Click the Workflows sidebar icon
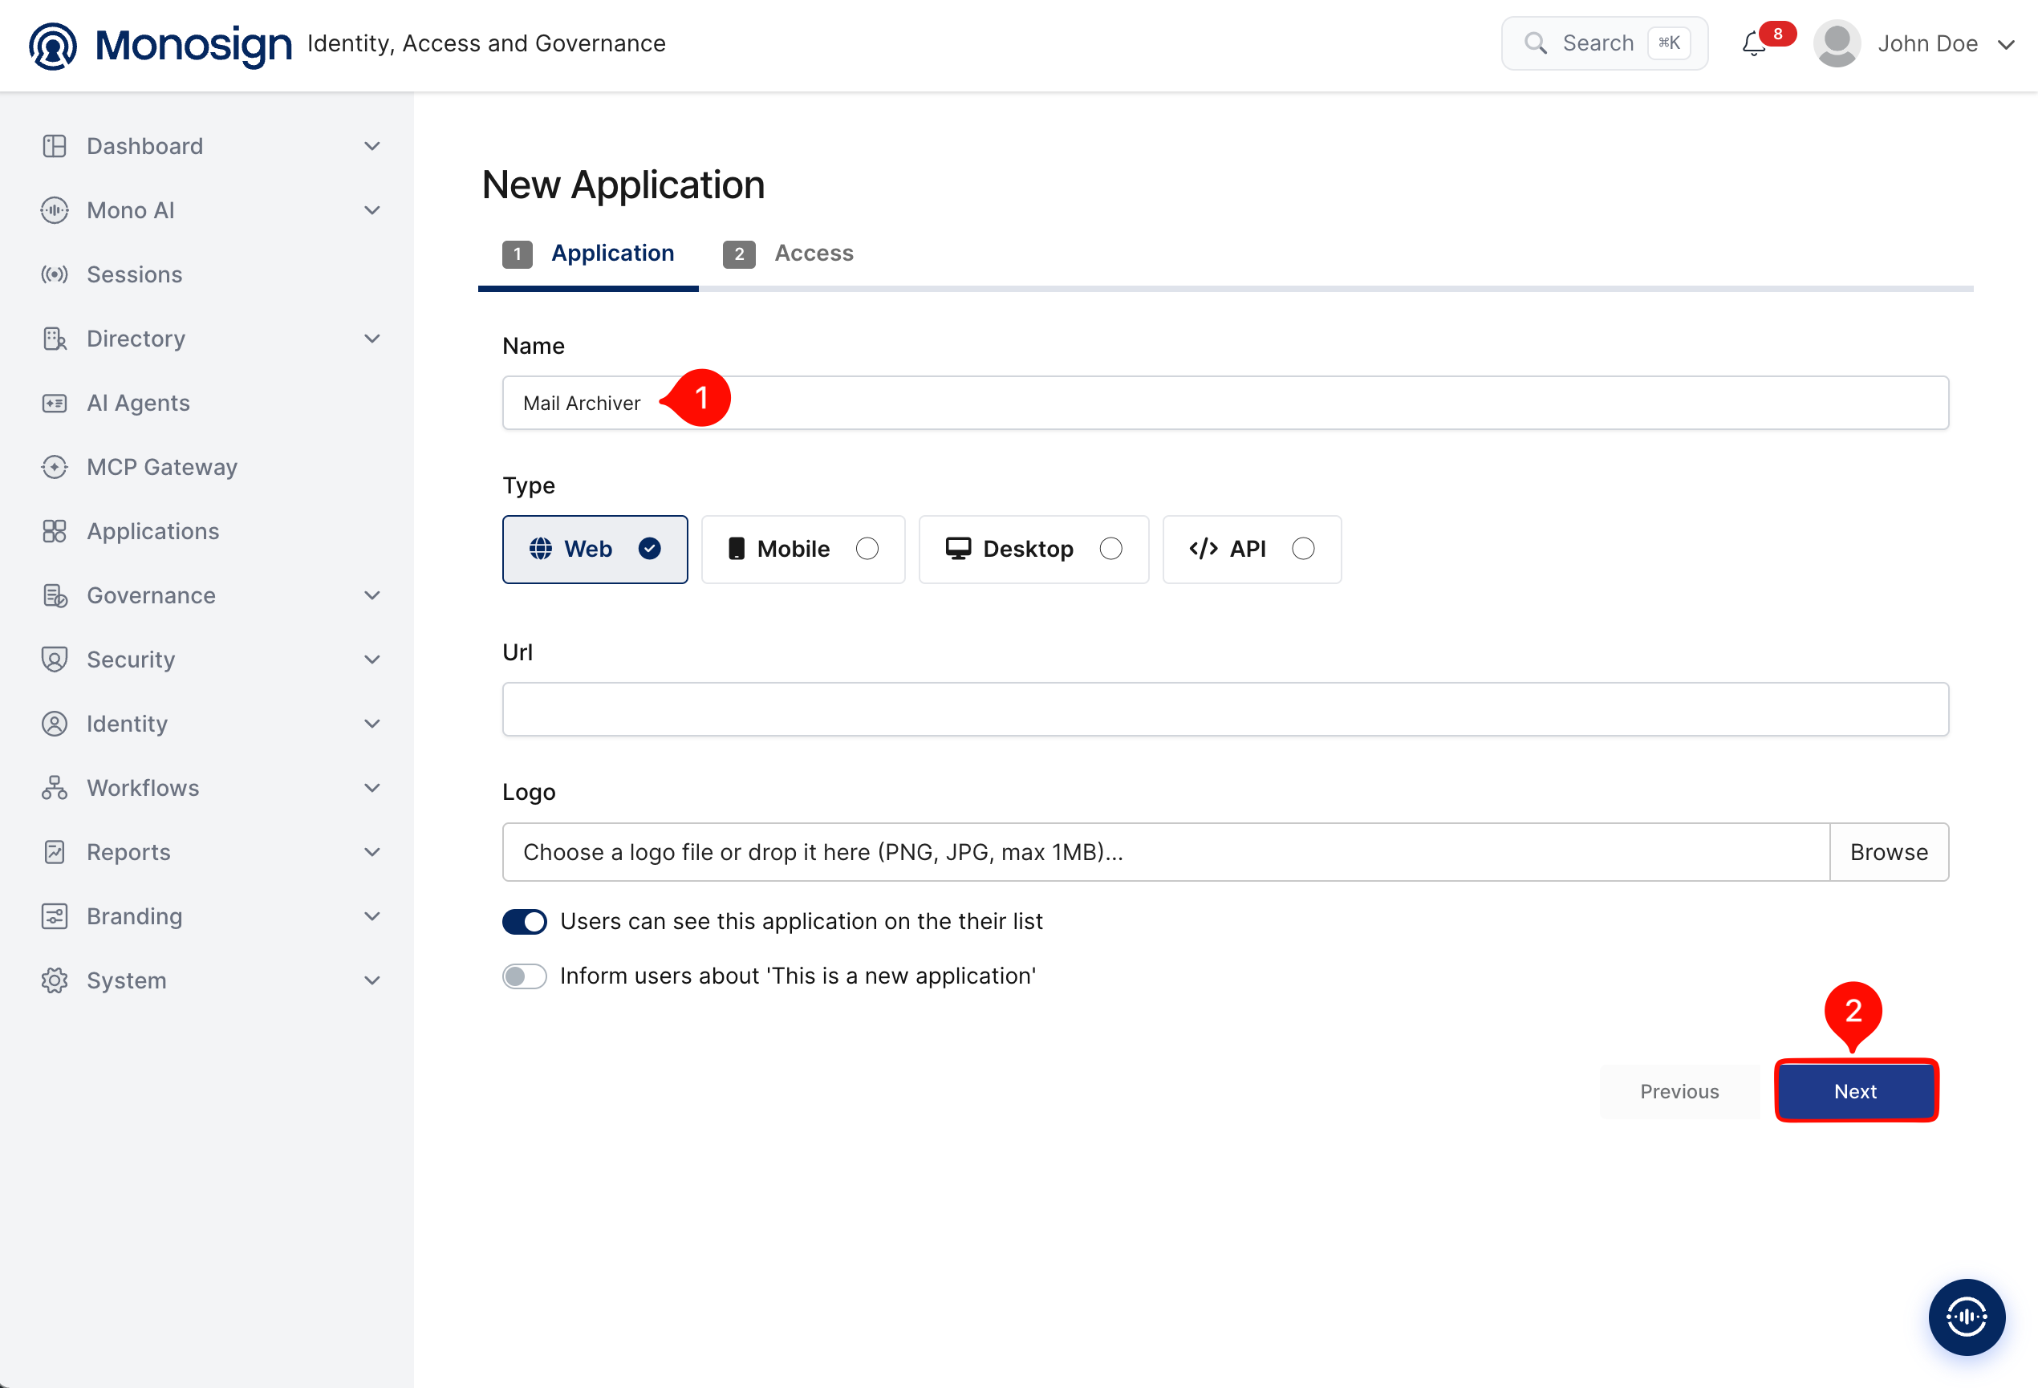This screenshot has height=1388, width=2038. tap(55, 787)
